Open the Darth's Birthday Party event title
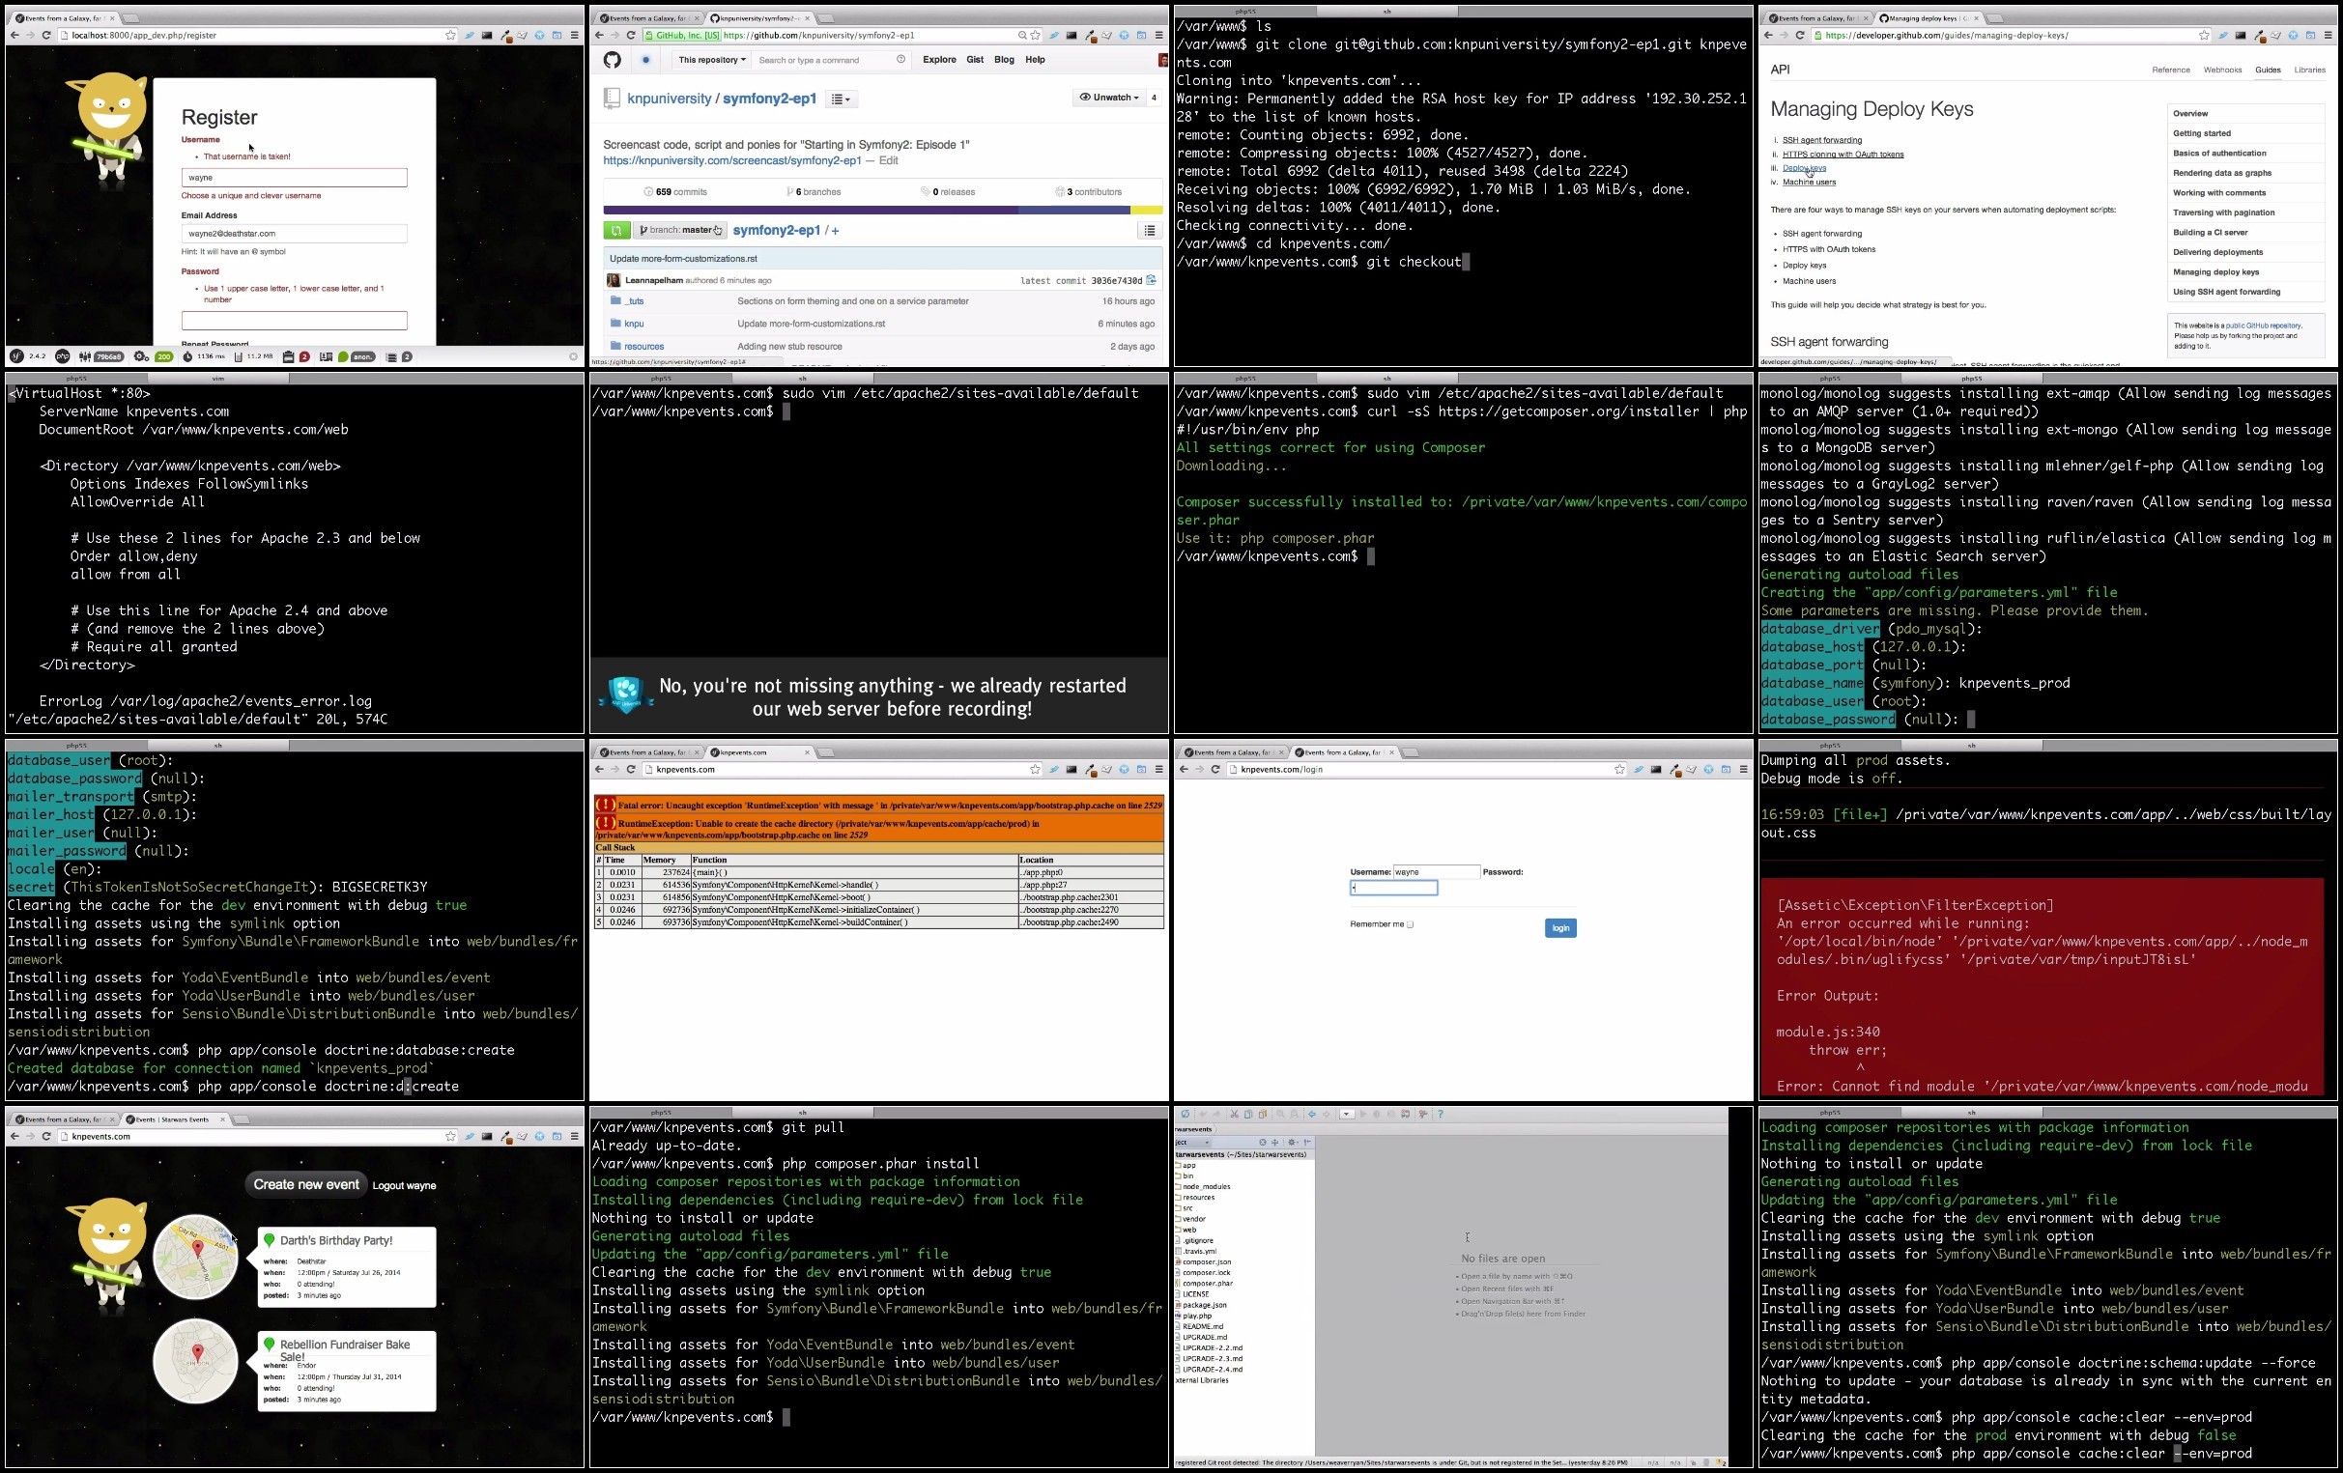The image size is (2343, 1473). coord(335,1241)
